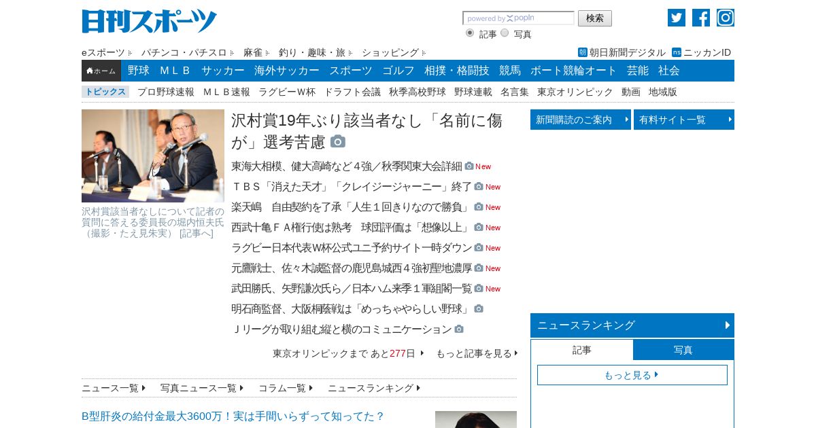Click the ホーム home icon tab
816x428 pixels.
[101, 71]
